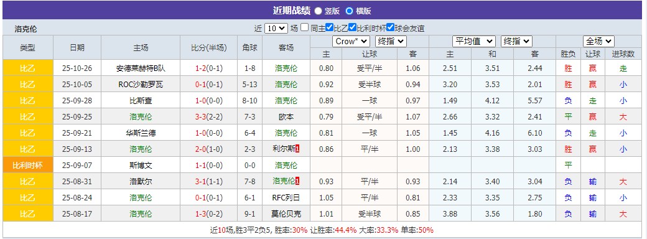Click the date 25-08-24
The width and height of the screenshot is (647, 239).
tap(77, 198)
